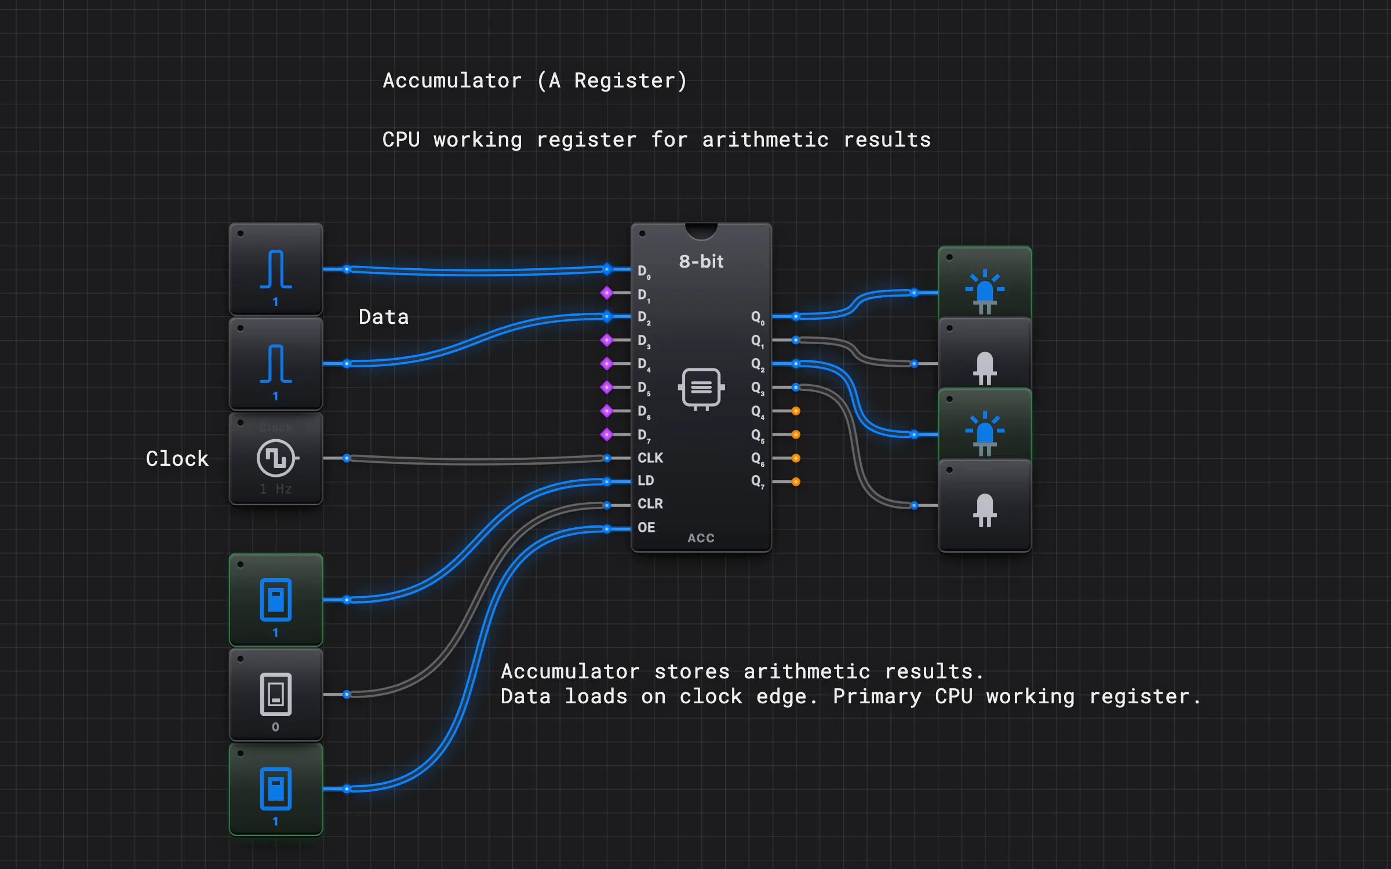1391x869 pixels.
Task: Click the unconnected D3 input pin
Action: tap(607, 340)
